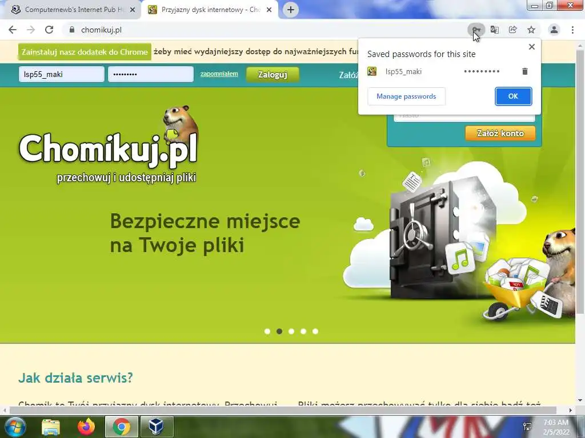Click the Jak działa serwis? heading
The width and height of the screenshot is (585, 438).
click(x=76, y=378)
